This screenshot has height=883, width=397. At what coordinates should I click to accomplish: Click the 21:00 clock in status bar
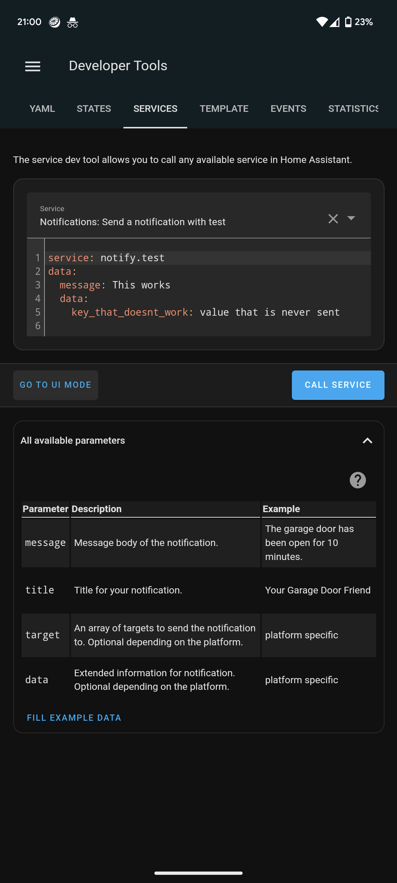coord(29,22)
